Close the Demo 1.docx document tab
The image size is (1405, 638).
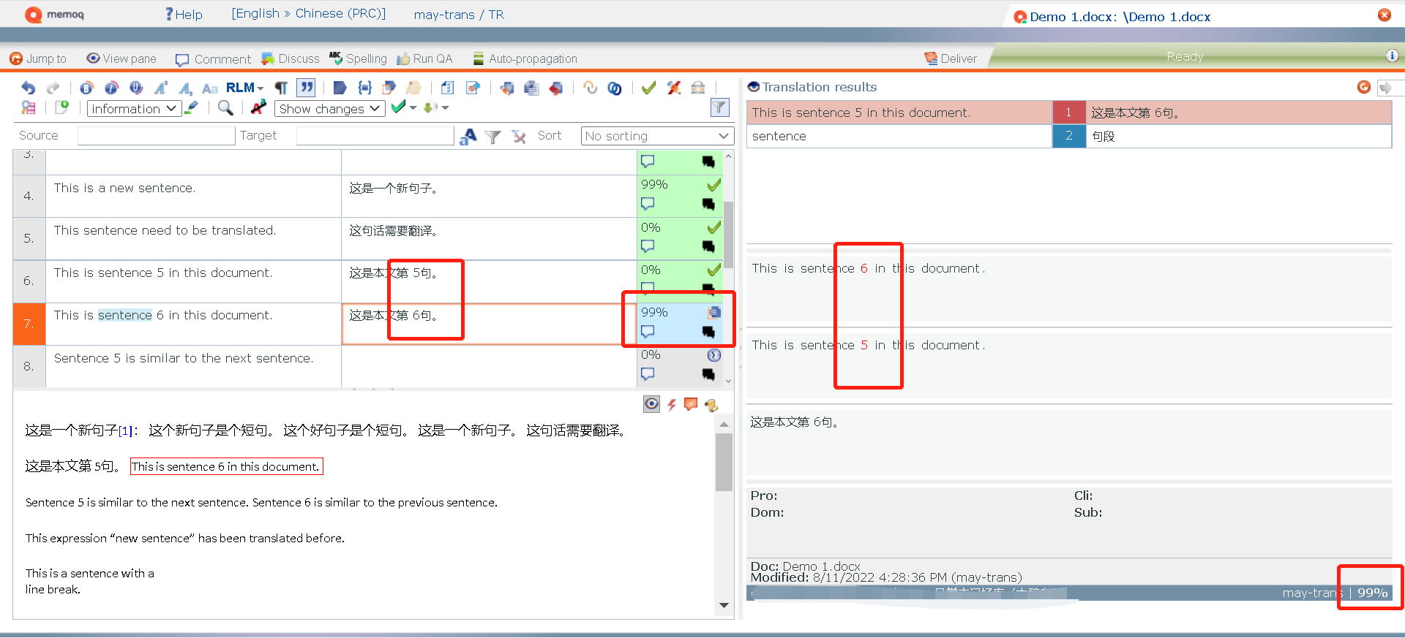pyautogui.click(x=1385, y=15)
